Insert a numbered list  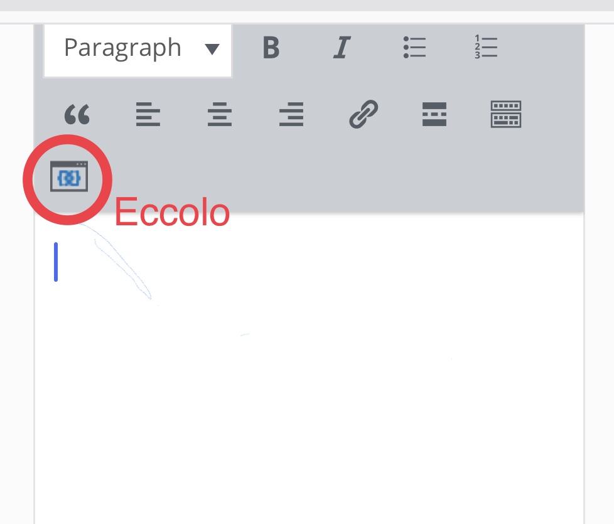486,47
